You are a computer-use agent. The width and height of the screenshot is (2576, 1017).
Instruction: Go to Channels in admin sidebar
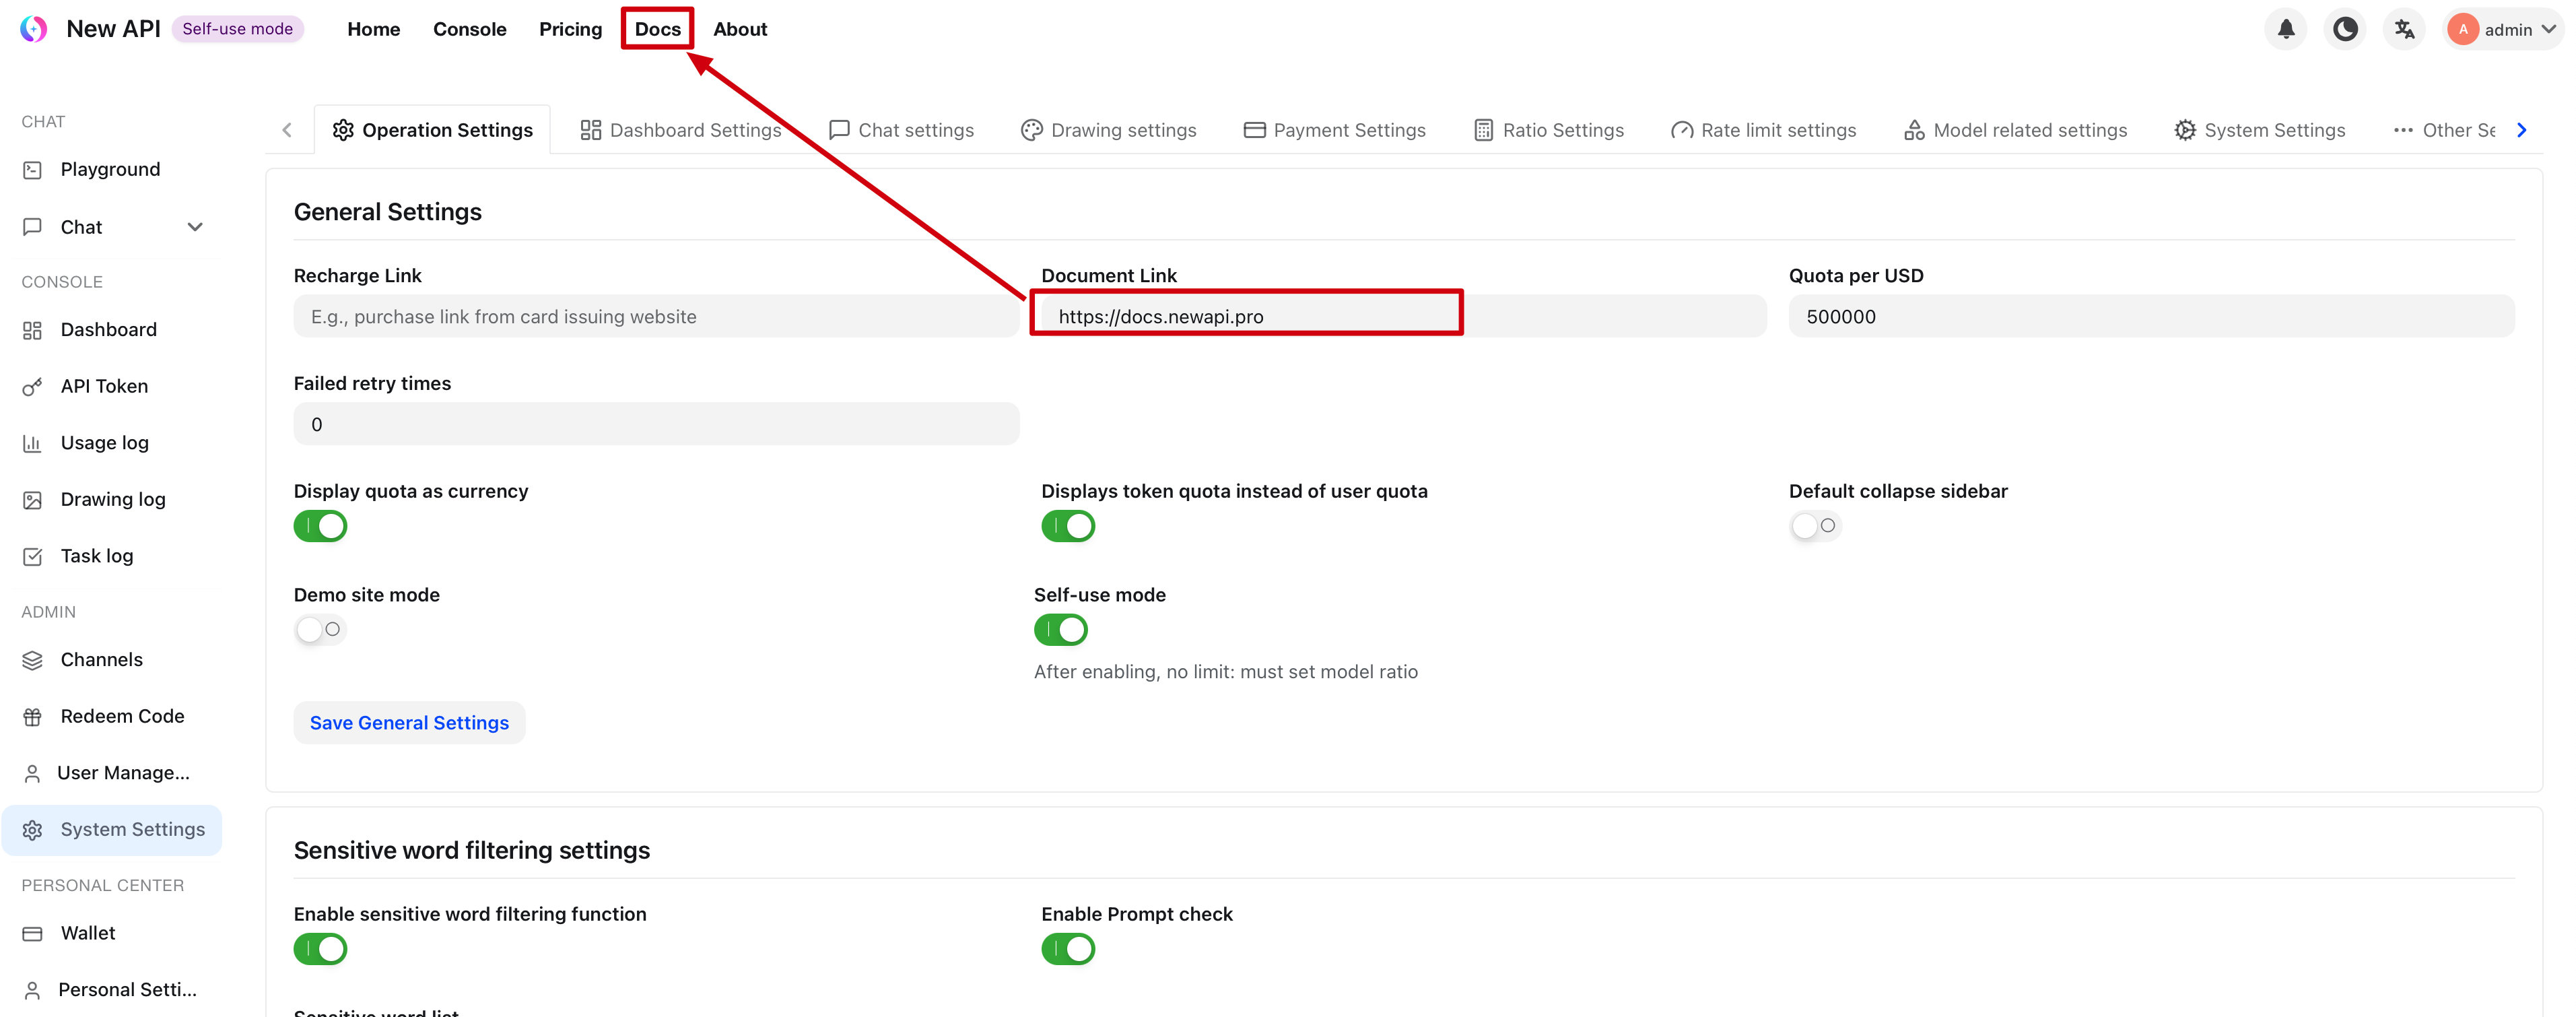click(x=101, y=659)
